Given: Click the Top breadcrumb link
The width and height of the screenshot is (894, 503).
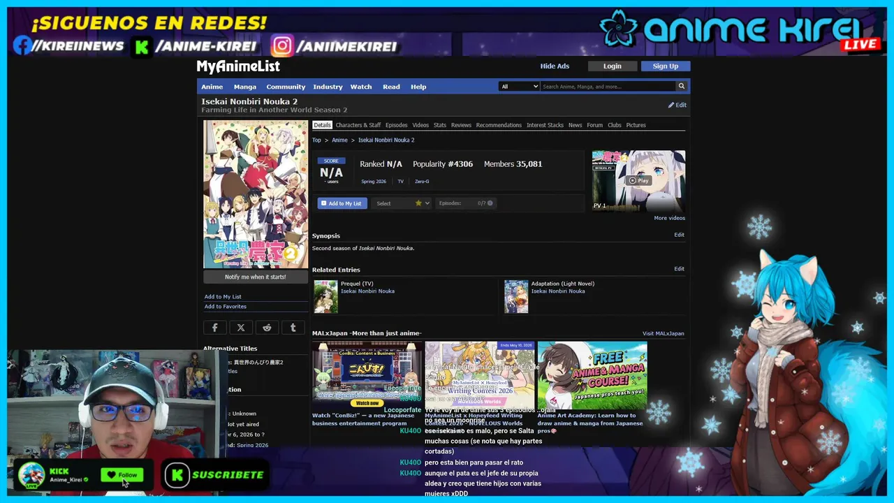Looking at the screenshot, I should (x=316, y=140).
